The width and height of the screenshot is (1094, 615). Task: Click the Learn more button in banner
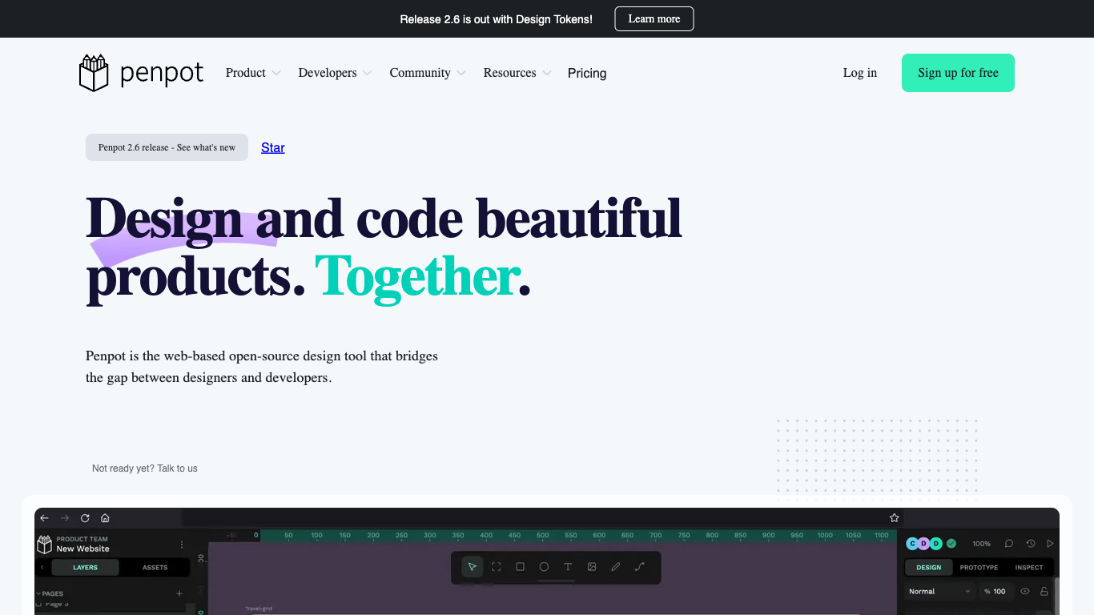pos(654,19)
